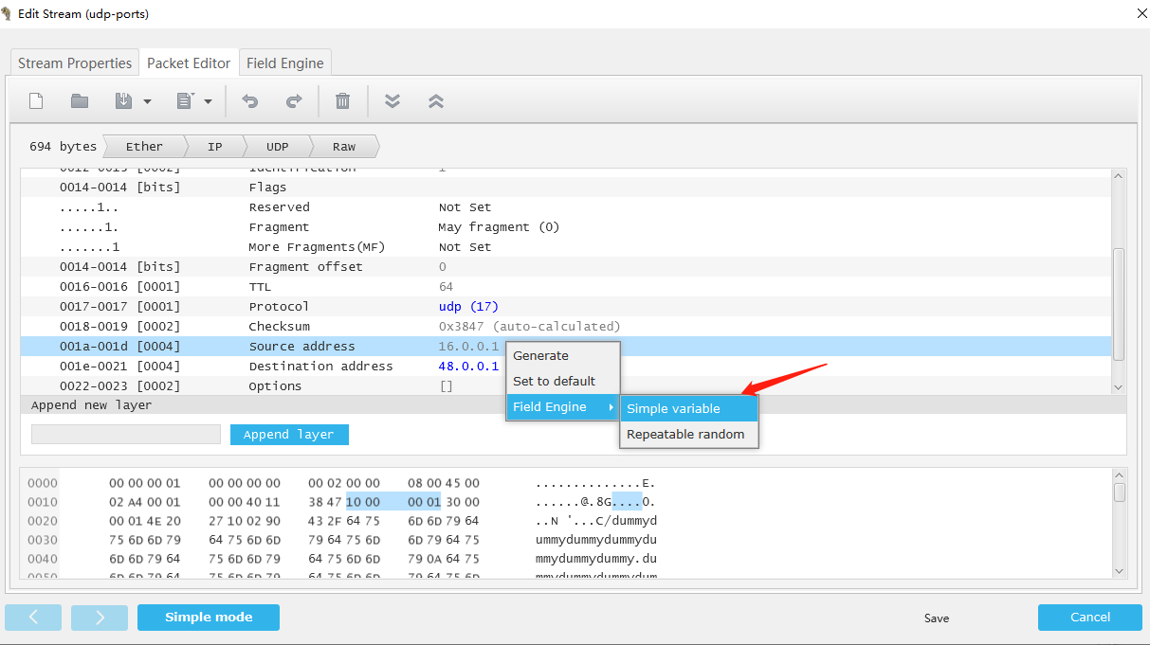Click the Append layer button
1150x645 pixels.
(288, 434)
